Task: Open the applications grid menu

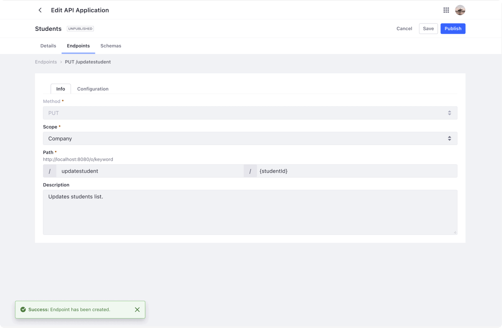Action: [x=446, y=10]
